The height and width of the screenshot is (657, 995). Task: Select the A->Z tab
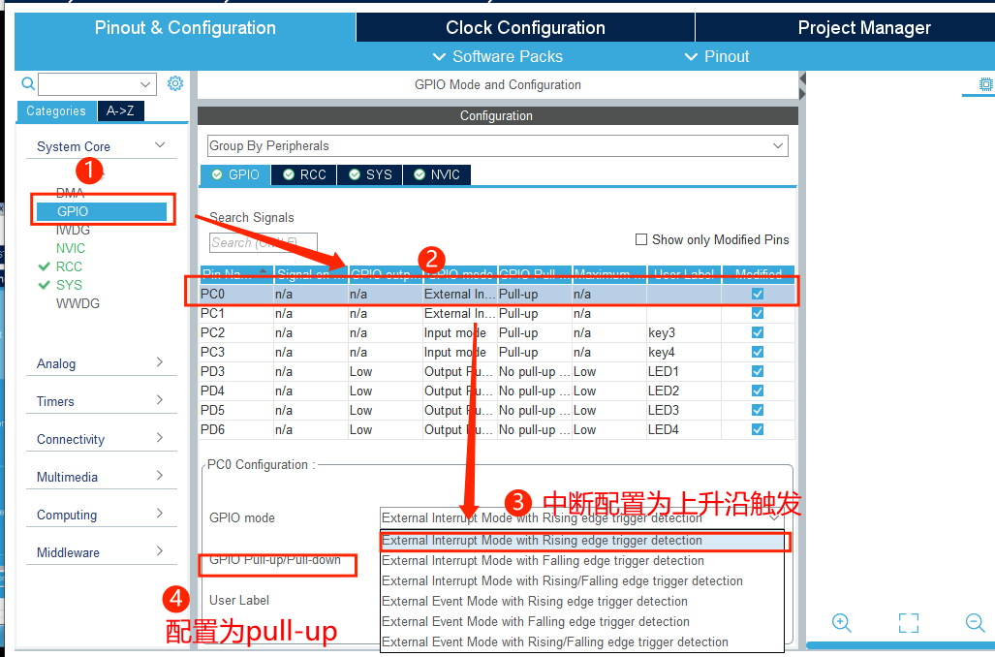point(120,111)
